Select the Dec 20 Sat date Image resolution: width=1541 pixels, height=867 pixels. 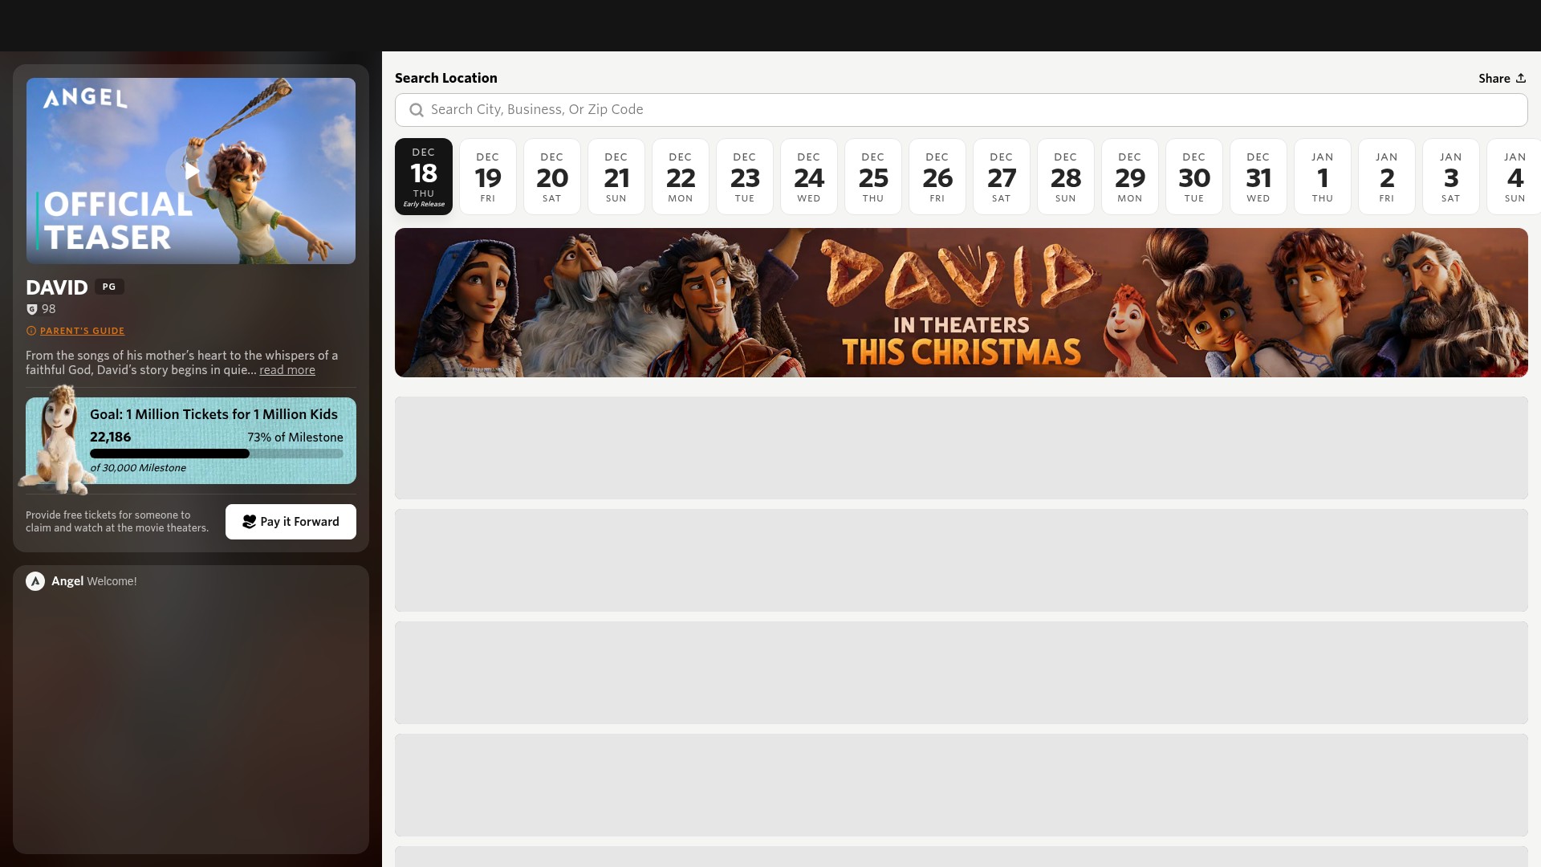pos(552,177)
